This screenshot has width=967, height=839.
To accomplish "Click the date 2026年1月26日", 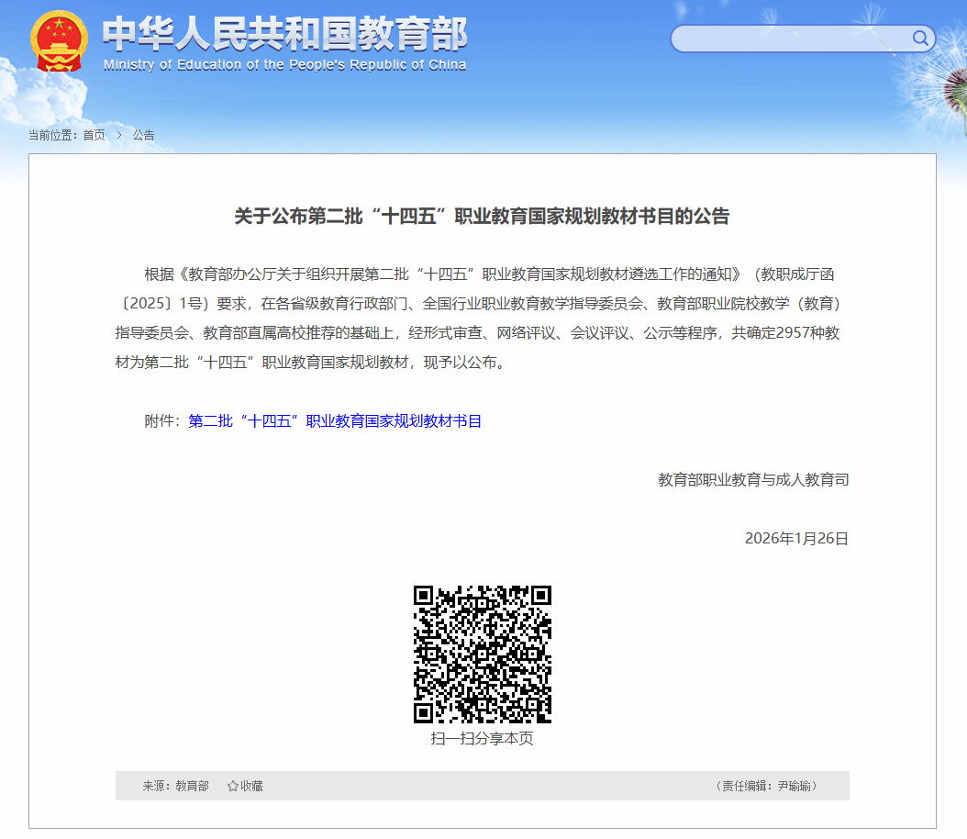I will click(796, 539).
